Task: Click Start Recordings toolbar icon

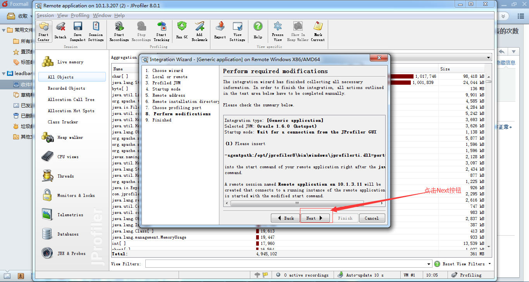Action: (119, 31)
